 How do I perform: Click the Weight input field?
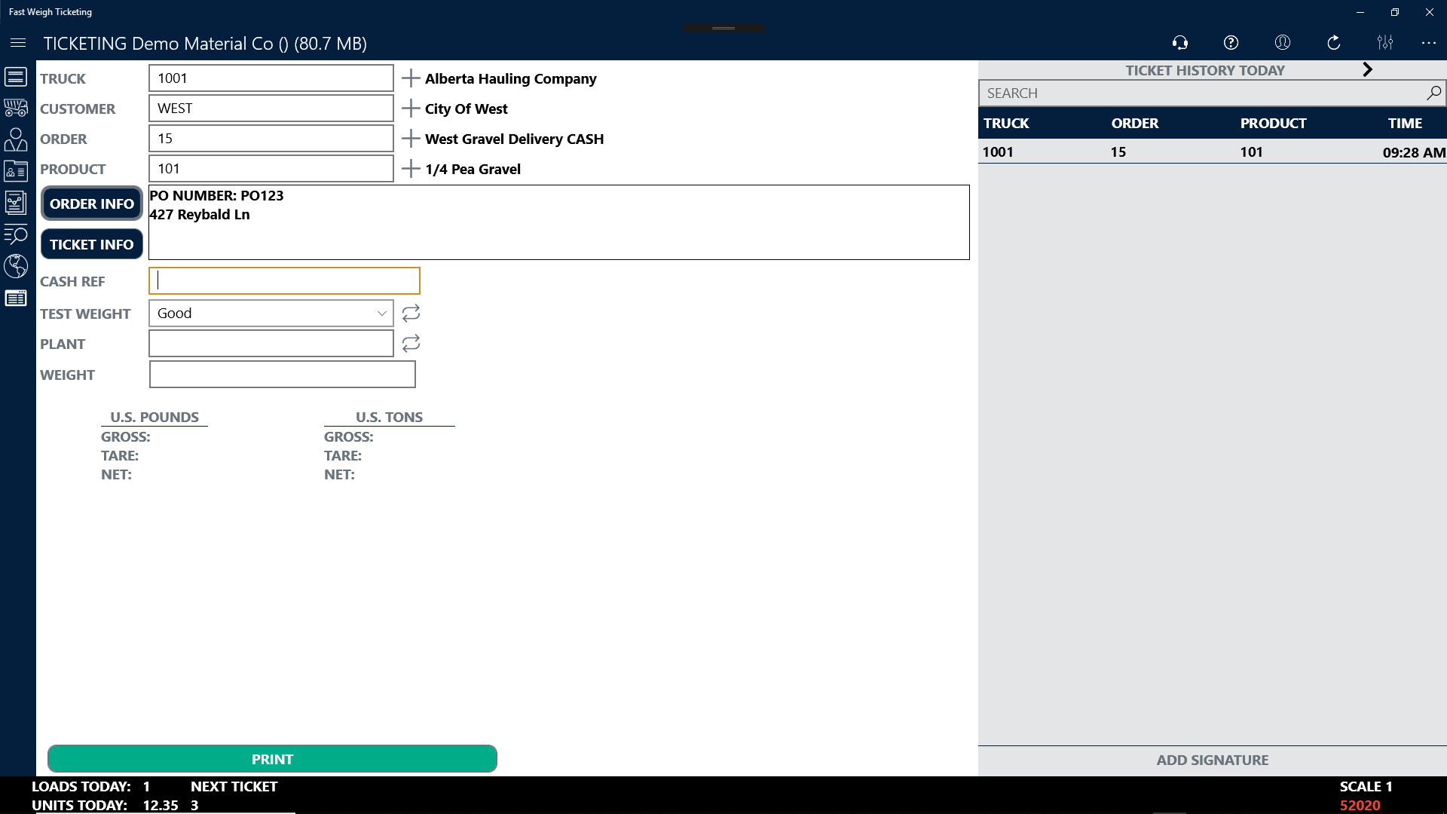pos(283,375)
